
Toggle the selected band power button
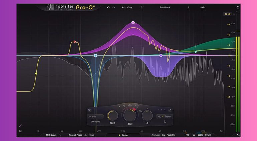pyautogui.click(x=89, y=110)
